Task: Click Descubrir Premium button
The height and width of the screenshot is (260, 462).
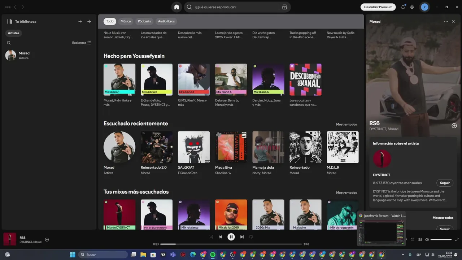Action: 378,7
